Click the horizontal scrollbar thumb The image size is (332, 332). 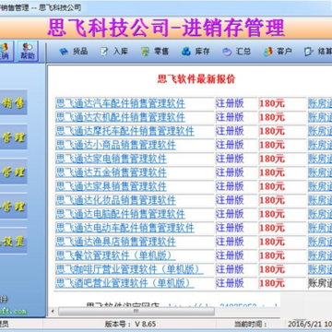click(136, 311)
